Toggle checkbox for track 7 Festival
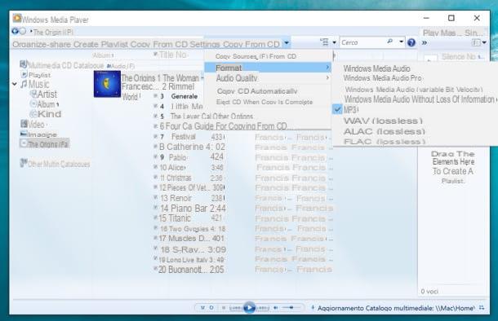This screenshot has height=321, width=498. click(156, 137)
